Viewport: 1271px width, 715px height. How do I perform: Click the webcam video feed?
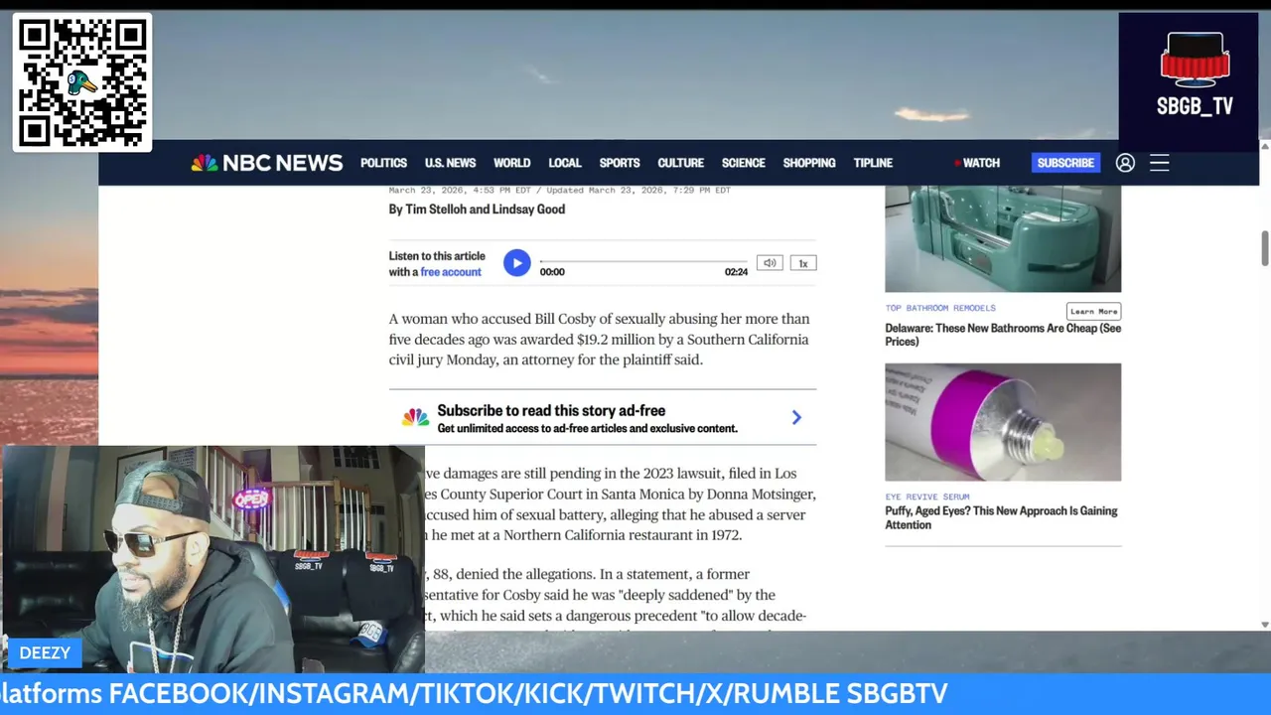(212, 559)
